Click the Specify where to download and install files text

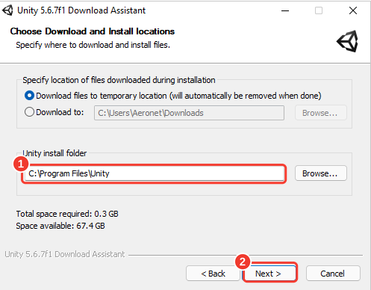pyautogui.click(x=93, y=45)
